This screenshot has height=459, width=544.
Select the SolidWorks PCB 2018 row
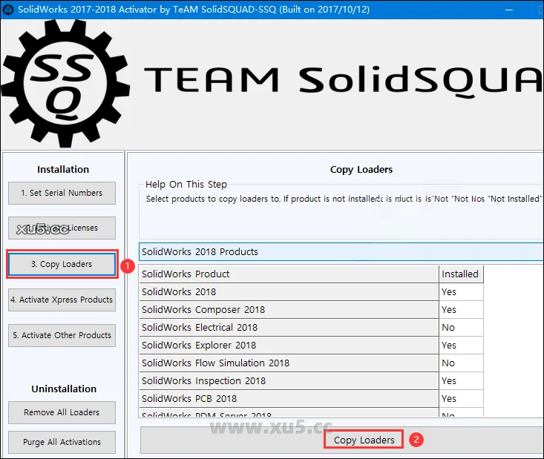(x=289, y=398)
